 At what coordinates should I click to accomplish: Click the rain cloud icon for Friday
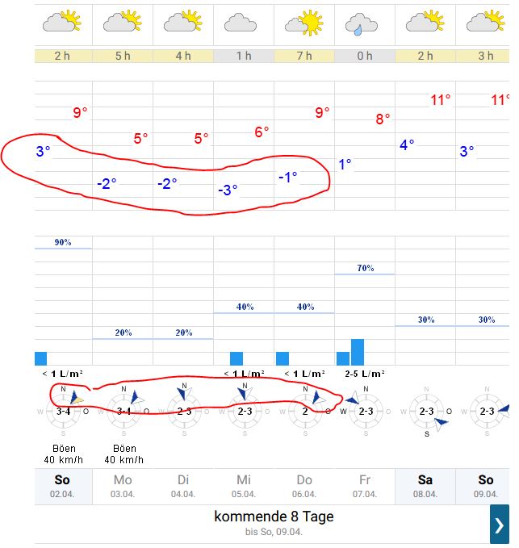pos(365,23)
